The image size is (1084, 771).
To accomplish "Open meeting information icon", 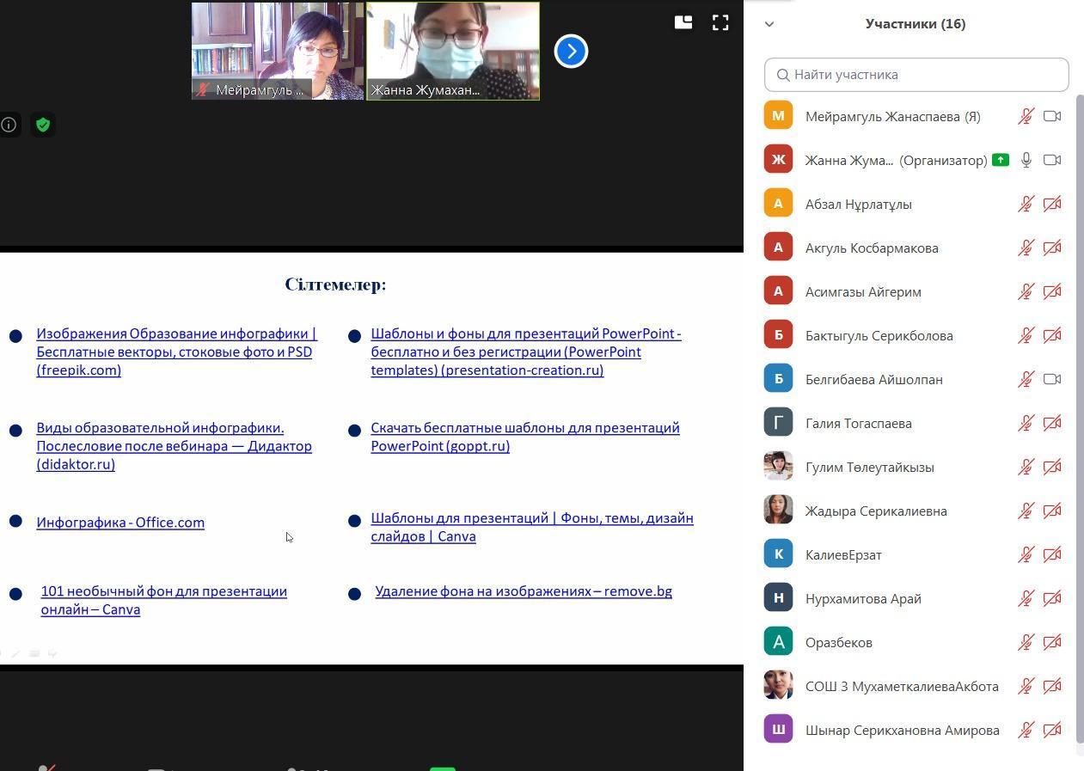I will coord(9,125).
